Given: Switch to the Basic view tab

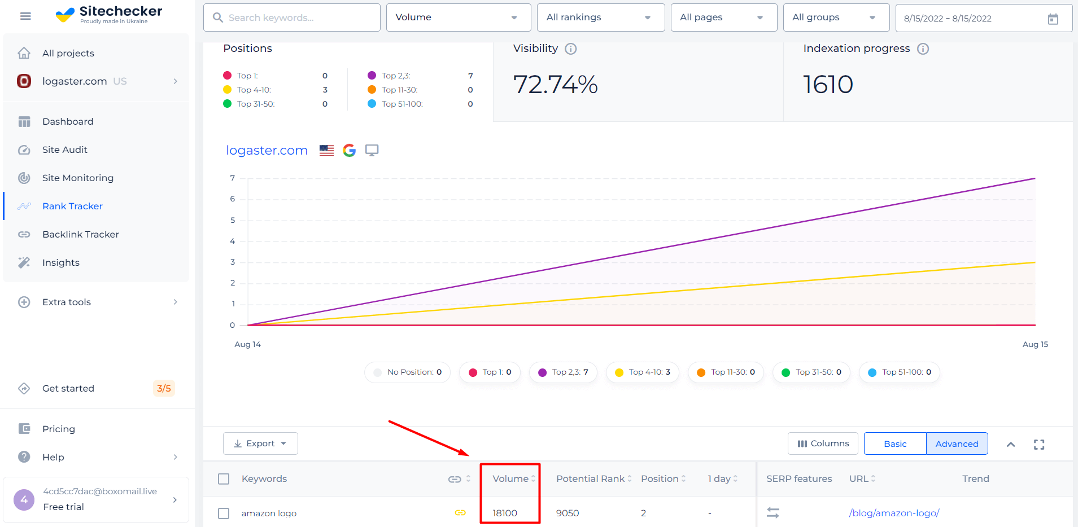Looking at the screenshot, I should pos(895,443).
